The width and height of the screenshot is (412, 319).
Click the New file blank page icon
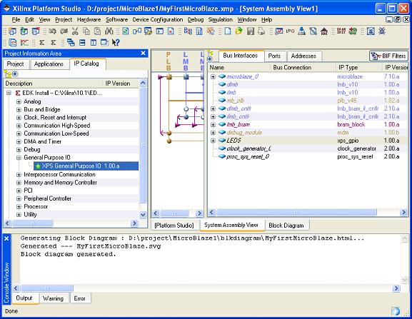click(228, 31)
